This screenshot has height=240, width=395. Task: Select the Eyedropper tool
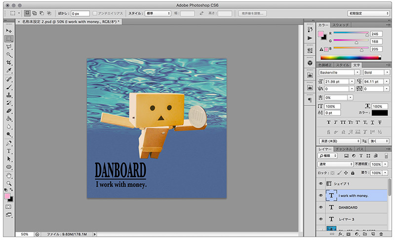pyautogui.click(x=9, y=70)
